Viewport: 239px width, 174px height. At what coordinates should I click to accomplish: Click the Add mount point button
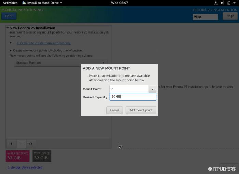(x=141, y=110)
